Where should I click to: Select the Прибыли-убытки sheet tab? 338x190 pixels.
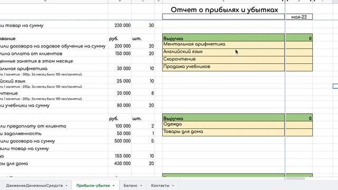coord(93,185)
